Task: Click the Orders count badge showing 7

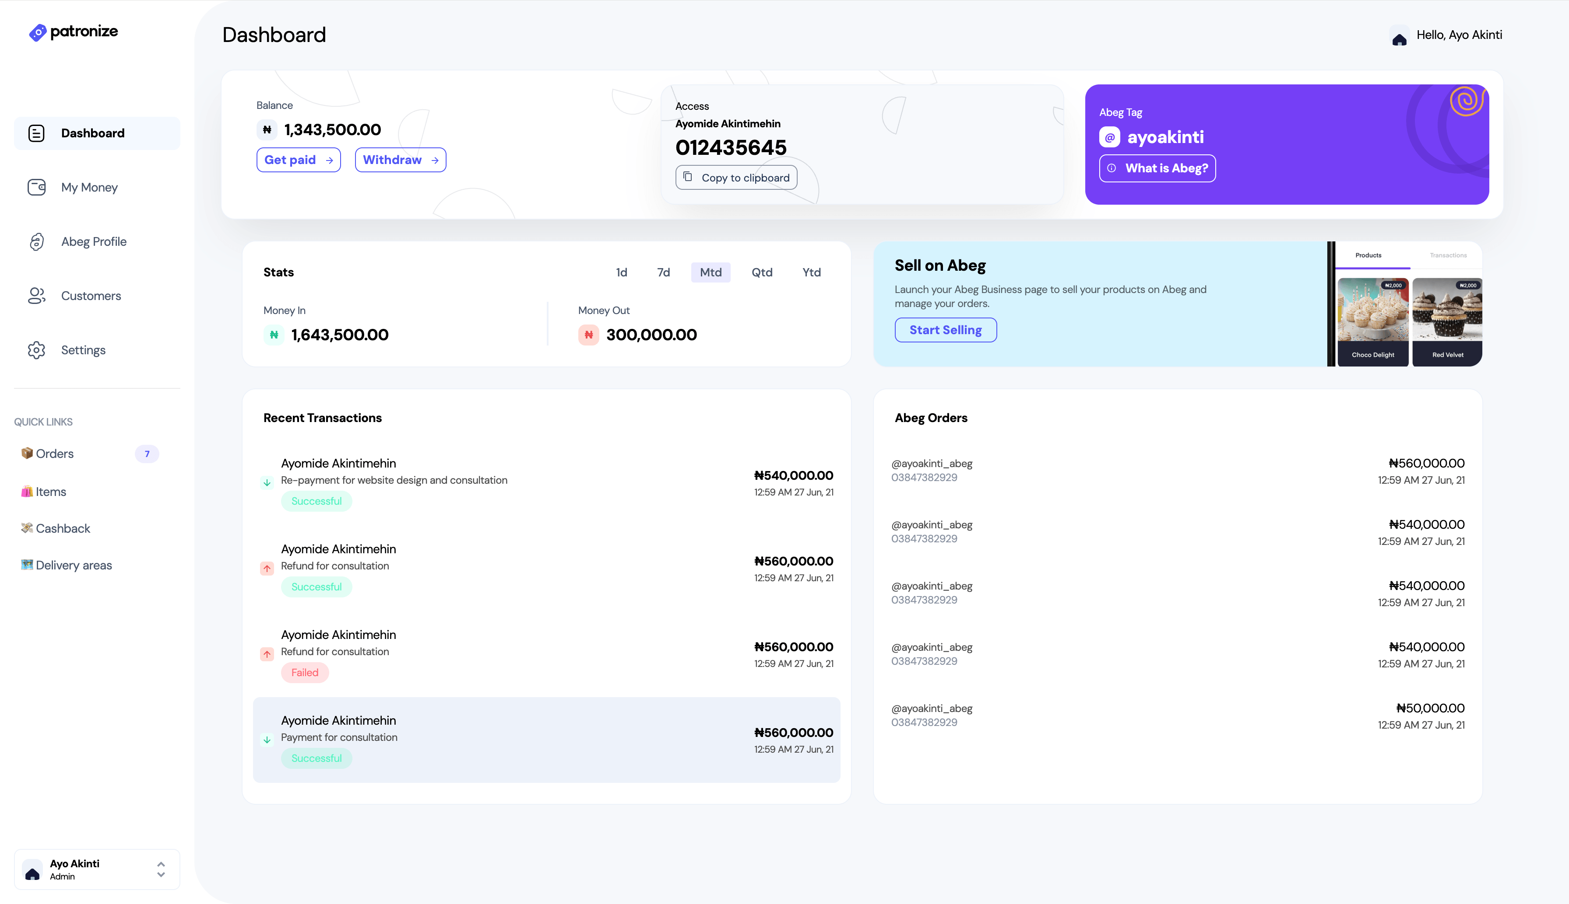Action: click(x=147, y=453)
